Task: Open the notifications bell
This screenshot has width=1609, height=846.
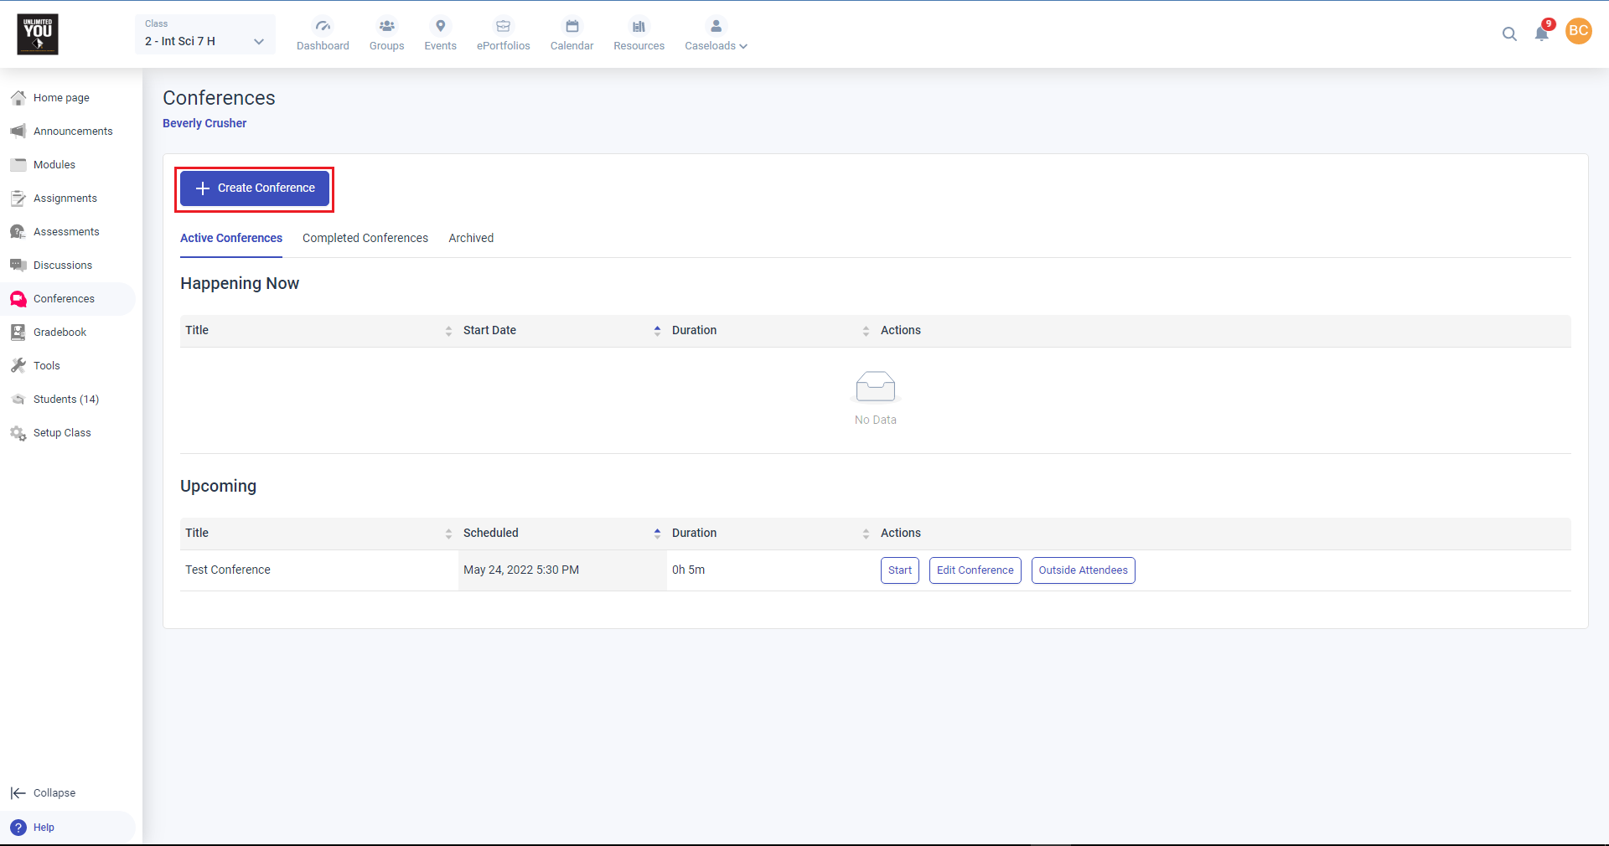Action: [x=1542, y=34]
